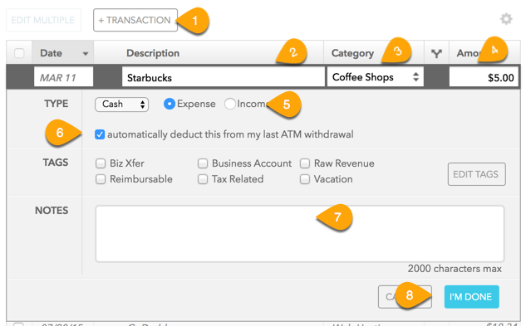Click the I'M DONE button
Image resolution: width=526 pixels, height=326 pixels.
click(x=472, y=297)
